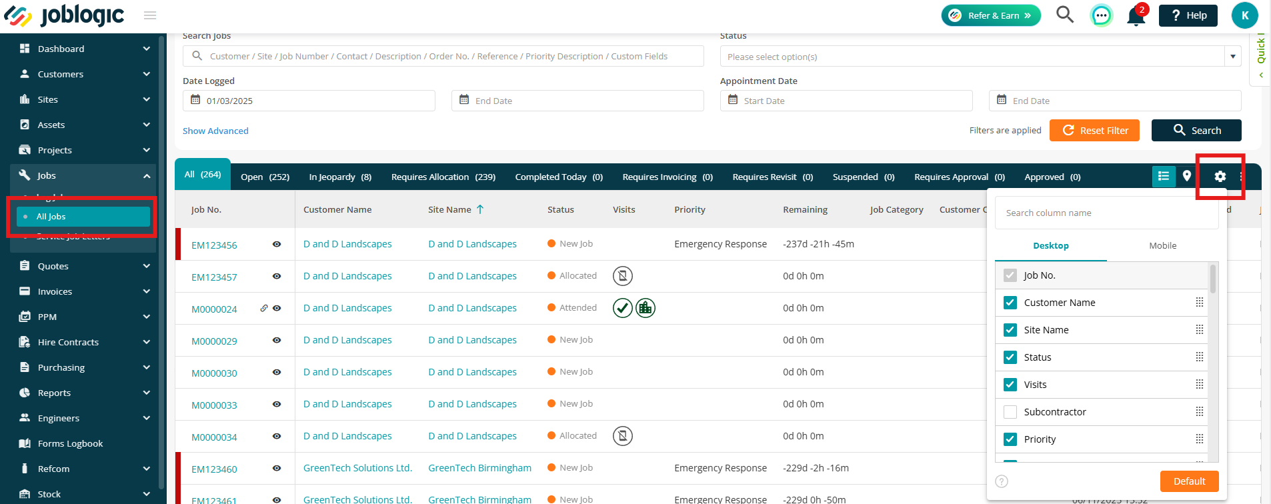Open All Jobs in the sidebar
This screenshot has width=1271, height=504.
tap(83, 217)
